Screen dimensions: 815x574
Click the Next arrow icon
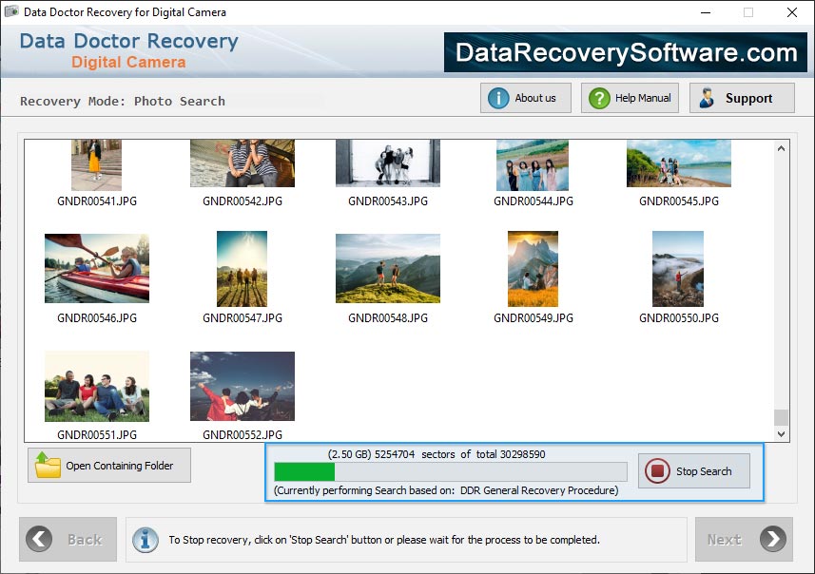point(772,539)
